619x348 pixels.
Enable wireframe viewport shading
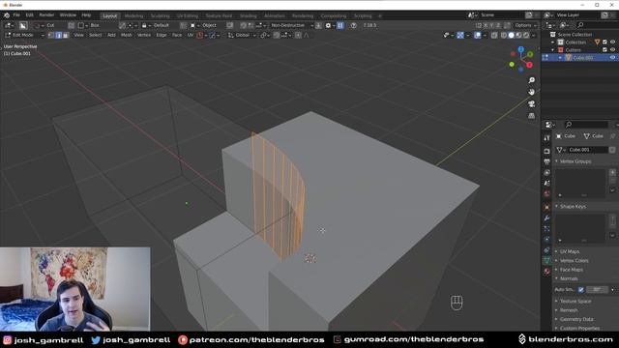point(504,35)
